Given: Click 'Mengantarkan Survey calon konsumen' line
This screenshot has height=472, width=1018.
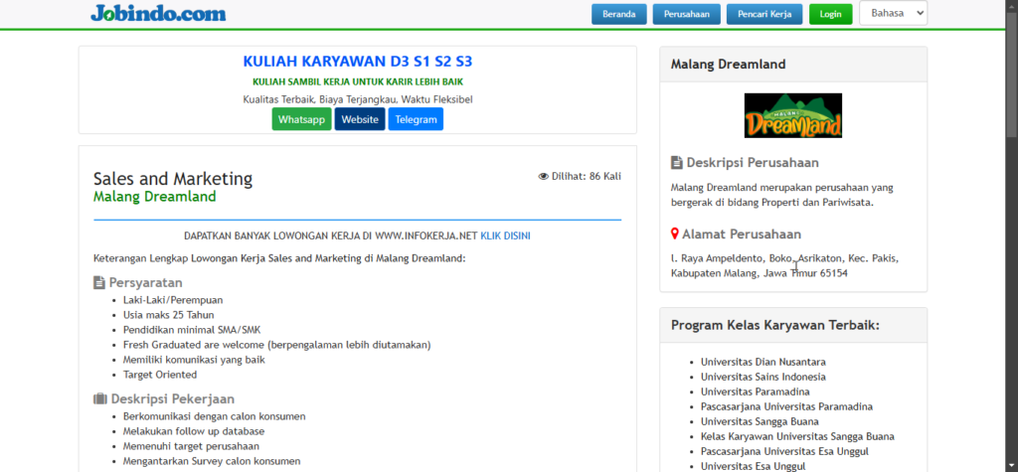Looking at the screenshot, I should (x=212, y=461).
